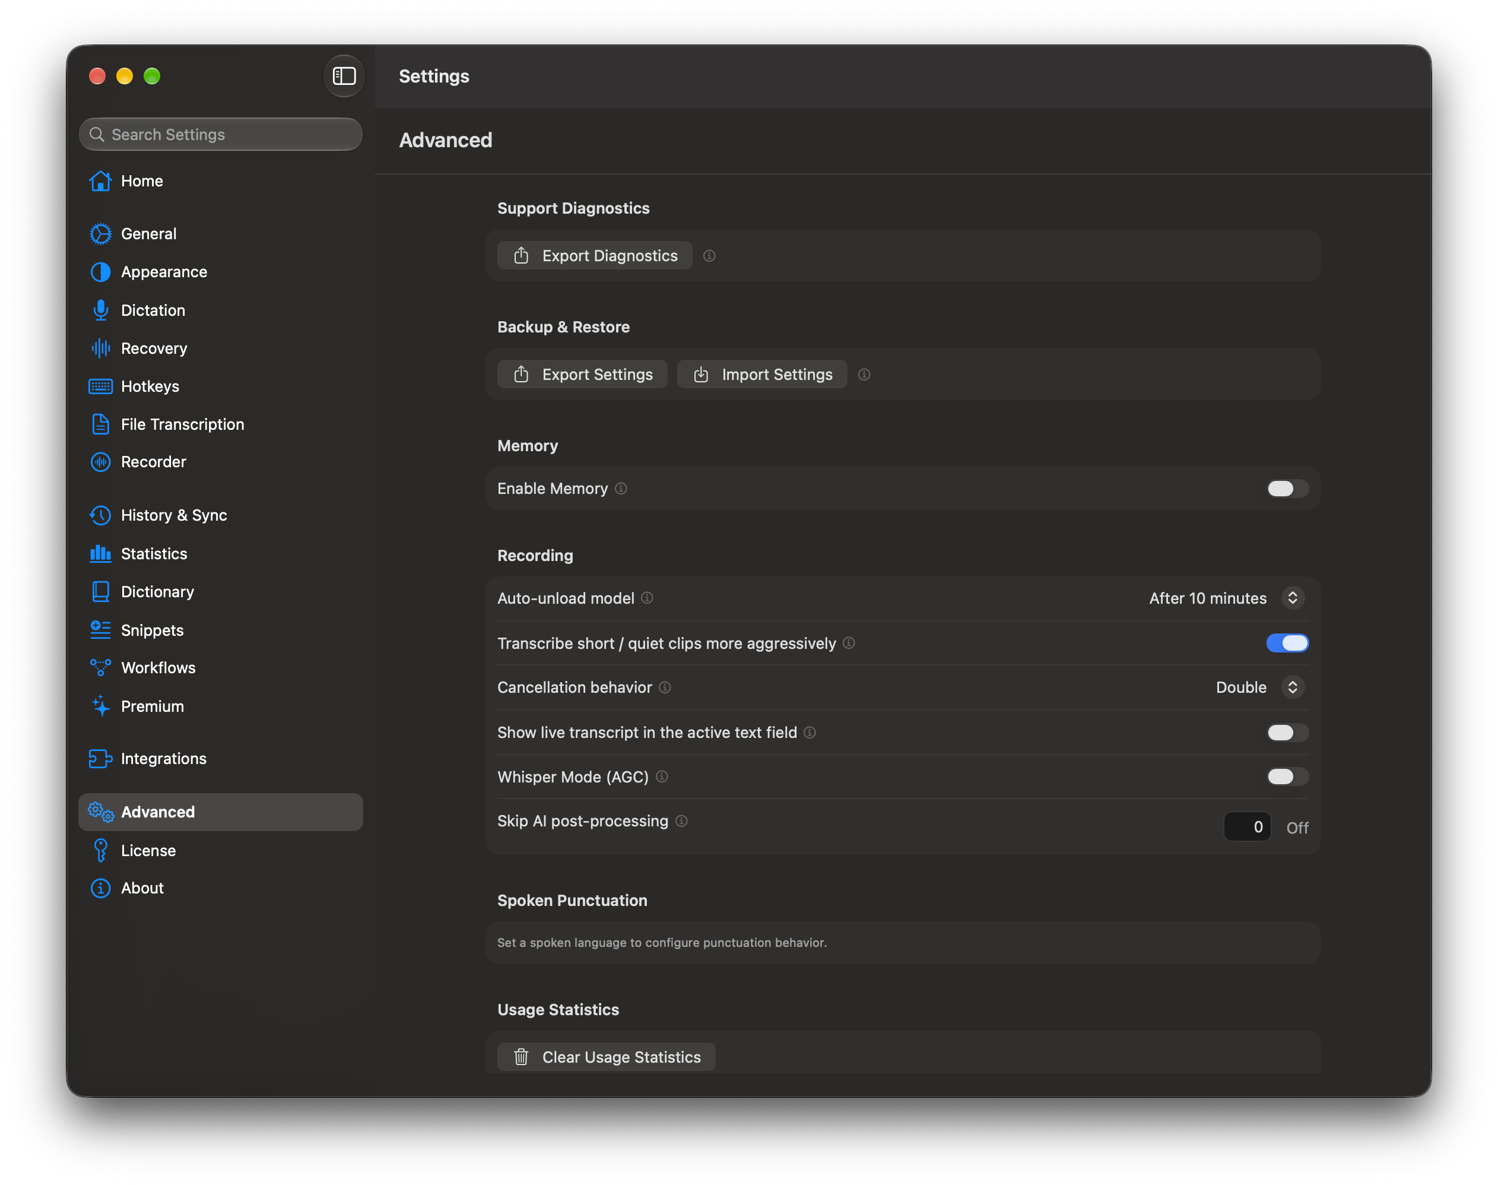Click info icon beside Import Settings
The height and width of the screenshot is (1185, 1498).
pyautogui.click(x=864, y=375)
